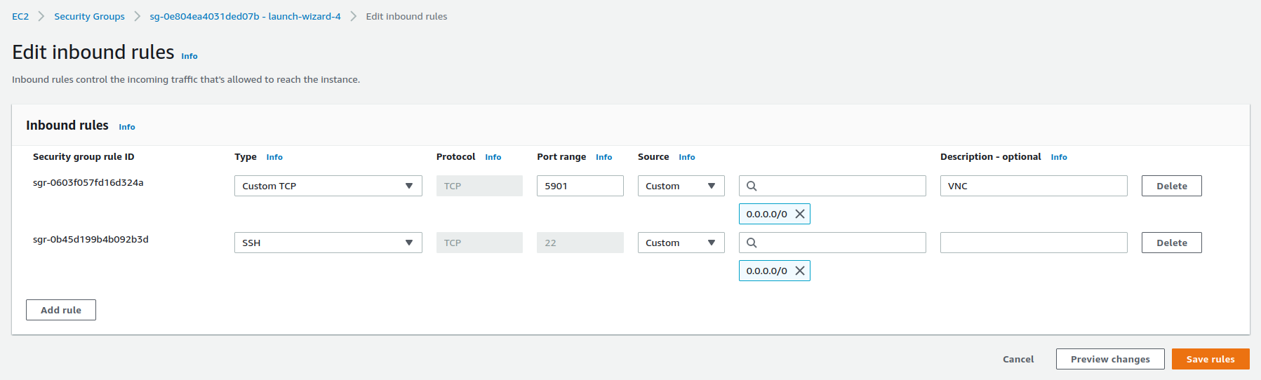Open SSH type dropdown

[x=328, y=243]
